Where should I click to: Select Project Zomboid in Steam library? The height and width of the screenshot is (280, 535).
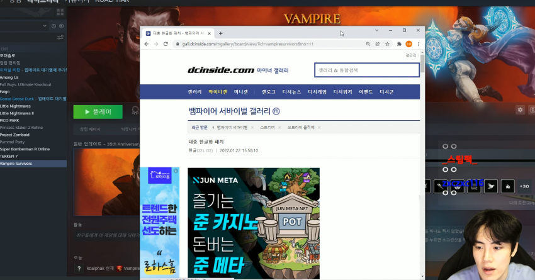14,135
